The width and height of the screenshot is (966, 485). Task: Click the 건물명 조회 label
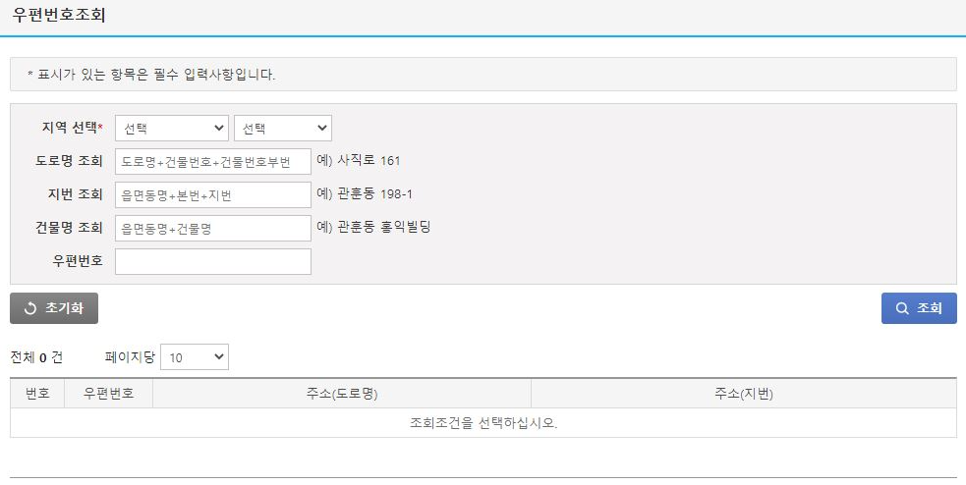pyautogui.click(x=69, y=227)
